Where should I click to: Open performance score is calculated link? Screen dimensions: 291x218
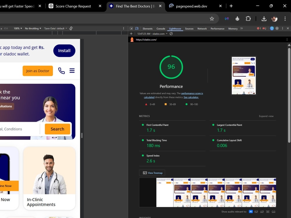coord(192,93)
